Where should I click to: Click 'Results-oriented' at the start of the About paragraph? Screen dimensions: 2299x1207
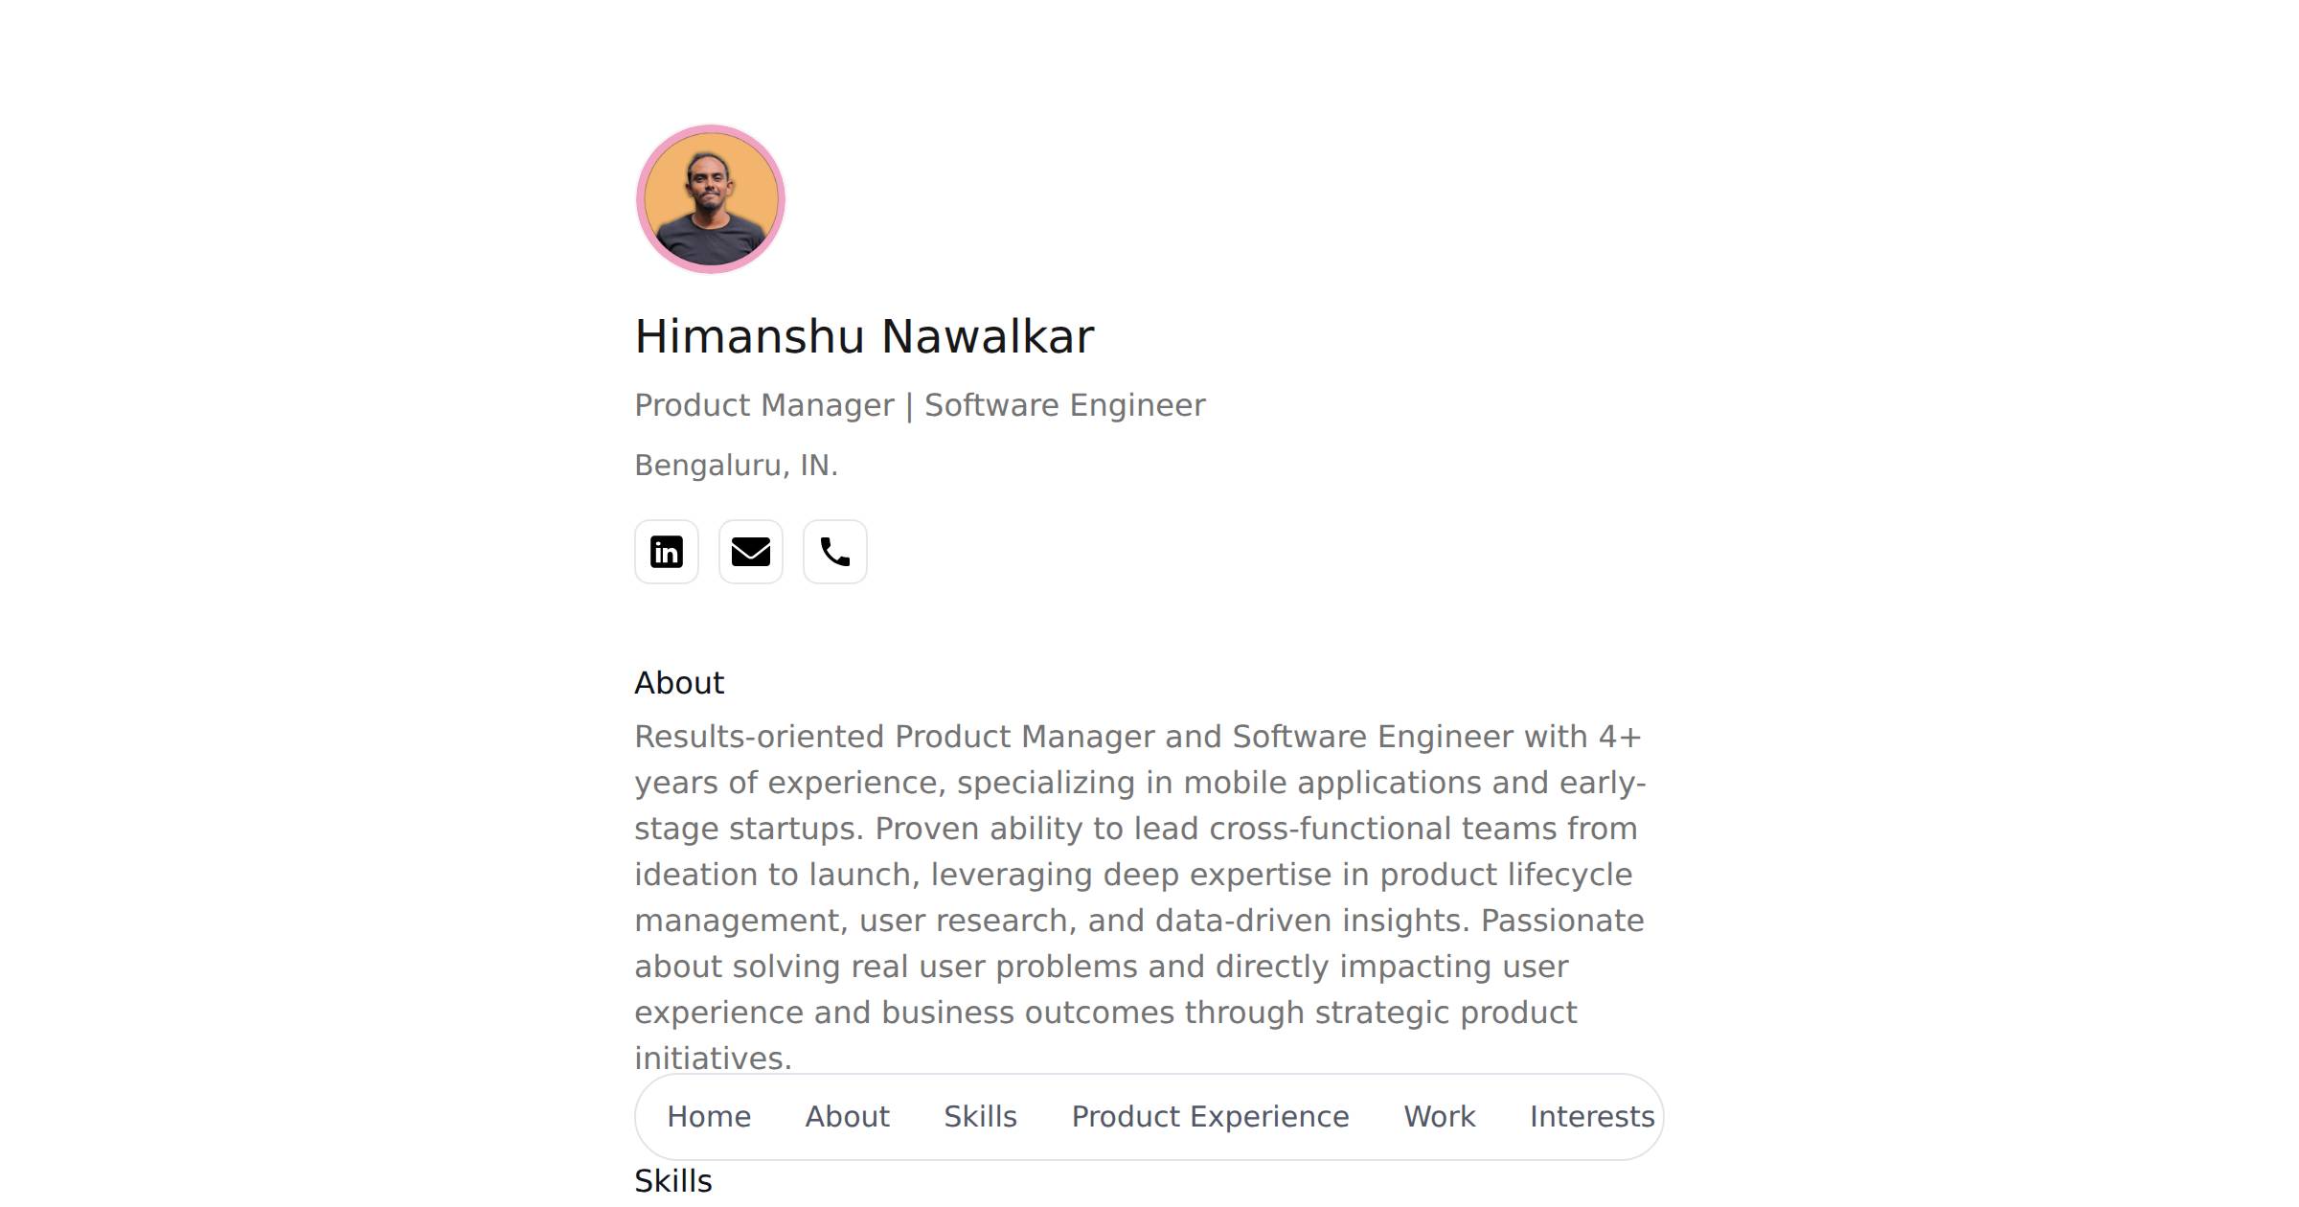[x=759, y=737]
